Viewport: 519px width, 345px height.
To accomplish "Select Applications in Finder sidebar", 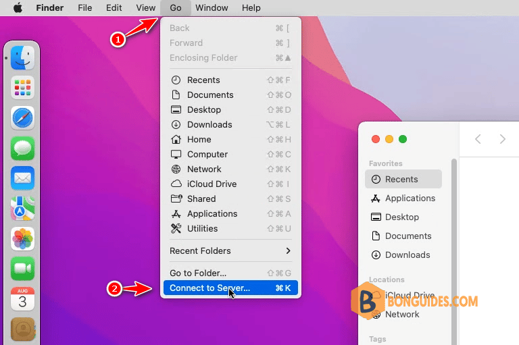I will [x=403, y=198].
